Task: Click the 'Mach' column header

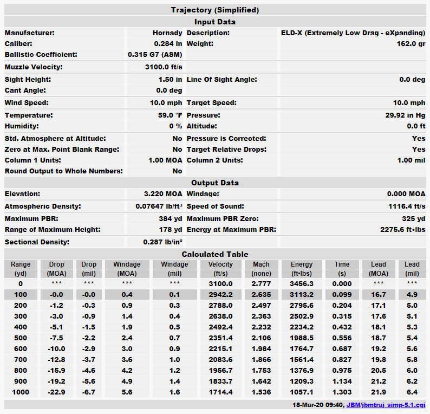Action: pos(261,264)
